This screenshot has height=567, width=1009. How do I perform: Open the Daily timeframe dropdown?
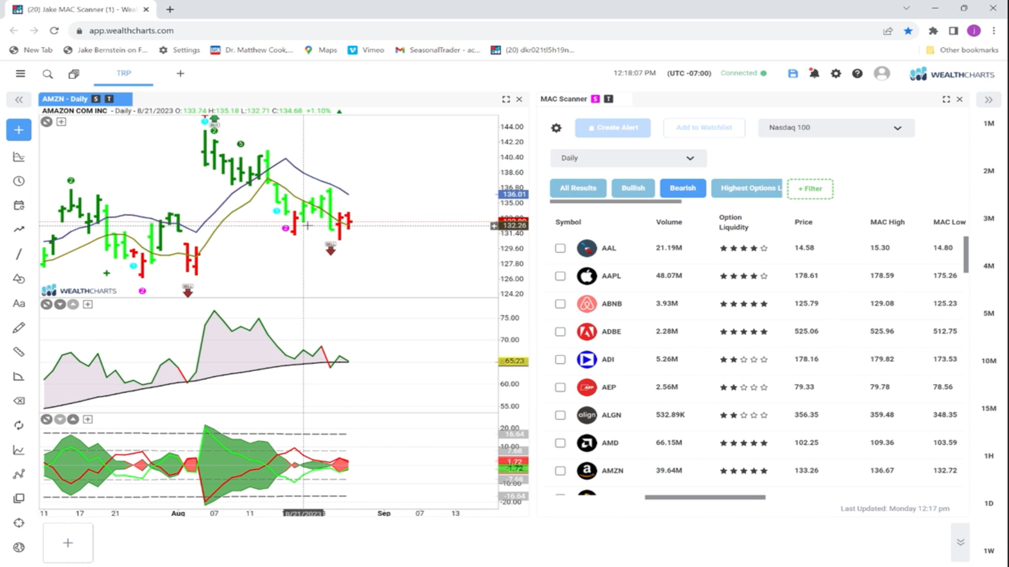point(628,158)
